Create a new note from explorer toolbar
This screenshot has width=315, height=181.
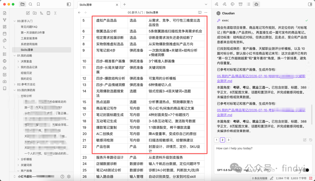coord(28,13)
